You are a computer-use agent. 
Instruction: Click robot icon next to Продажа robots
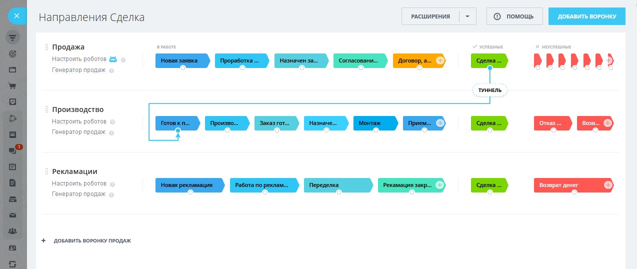pos(113,59)
